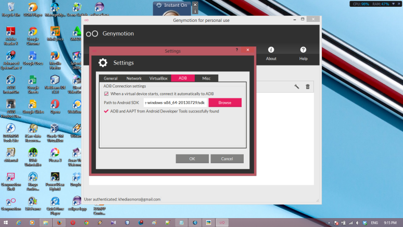Open About in Genymotion toolbar
This screenshot has height=227, width=403.
coord(271,54)
